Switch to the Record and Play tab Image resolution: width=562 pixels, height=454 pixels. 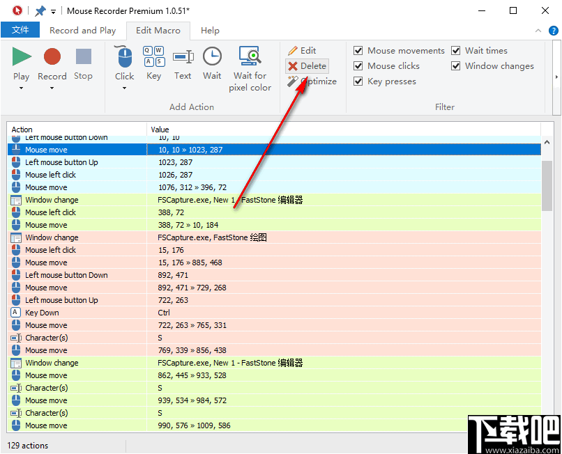(x=82, y=31)
